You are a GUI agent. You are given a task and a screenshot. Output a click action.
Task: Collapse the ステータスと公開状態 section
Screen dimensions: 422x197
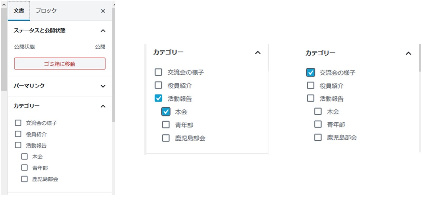(102, 31)
